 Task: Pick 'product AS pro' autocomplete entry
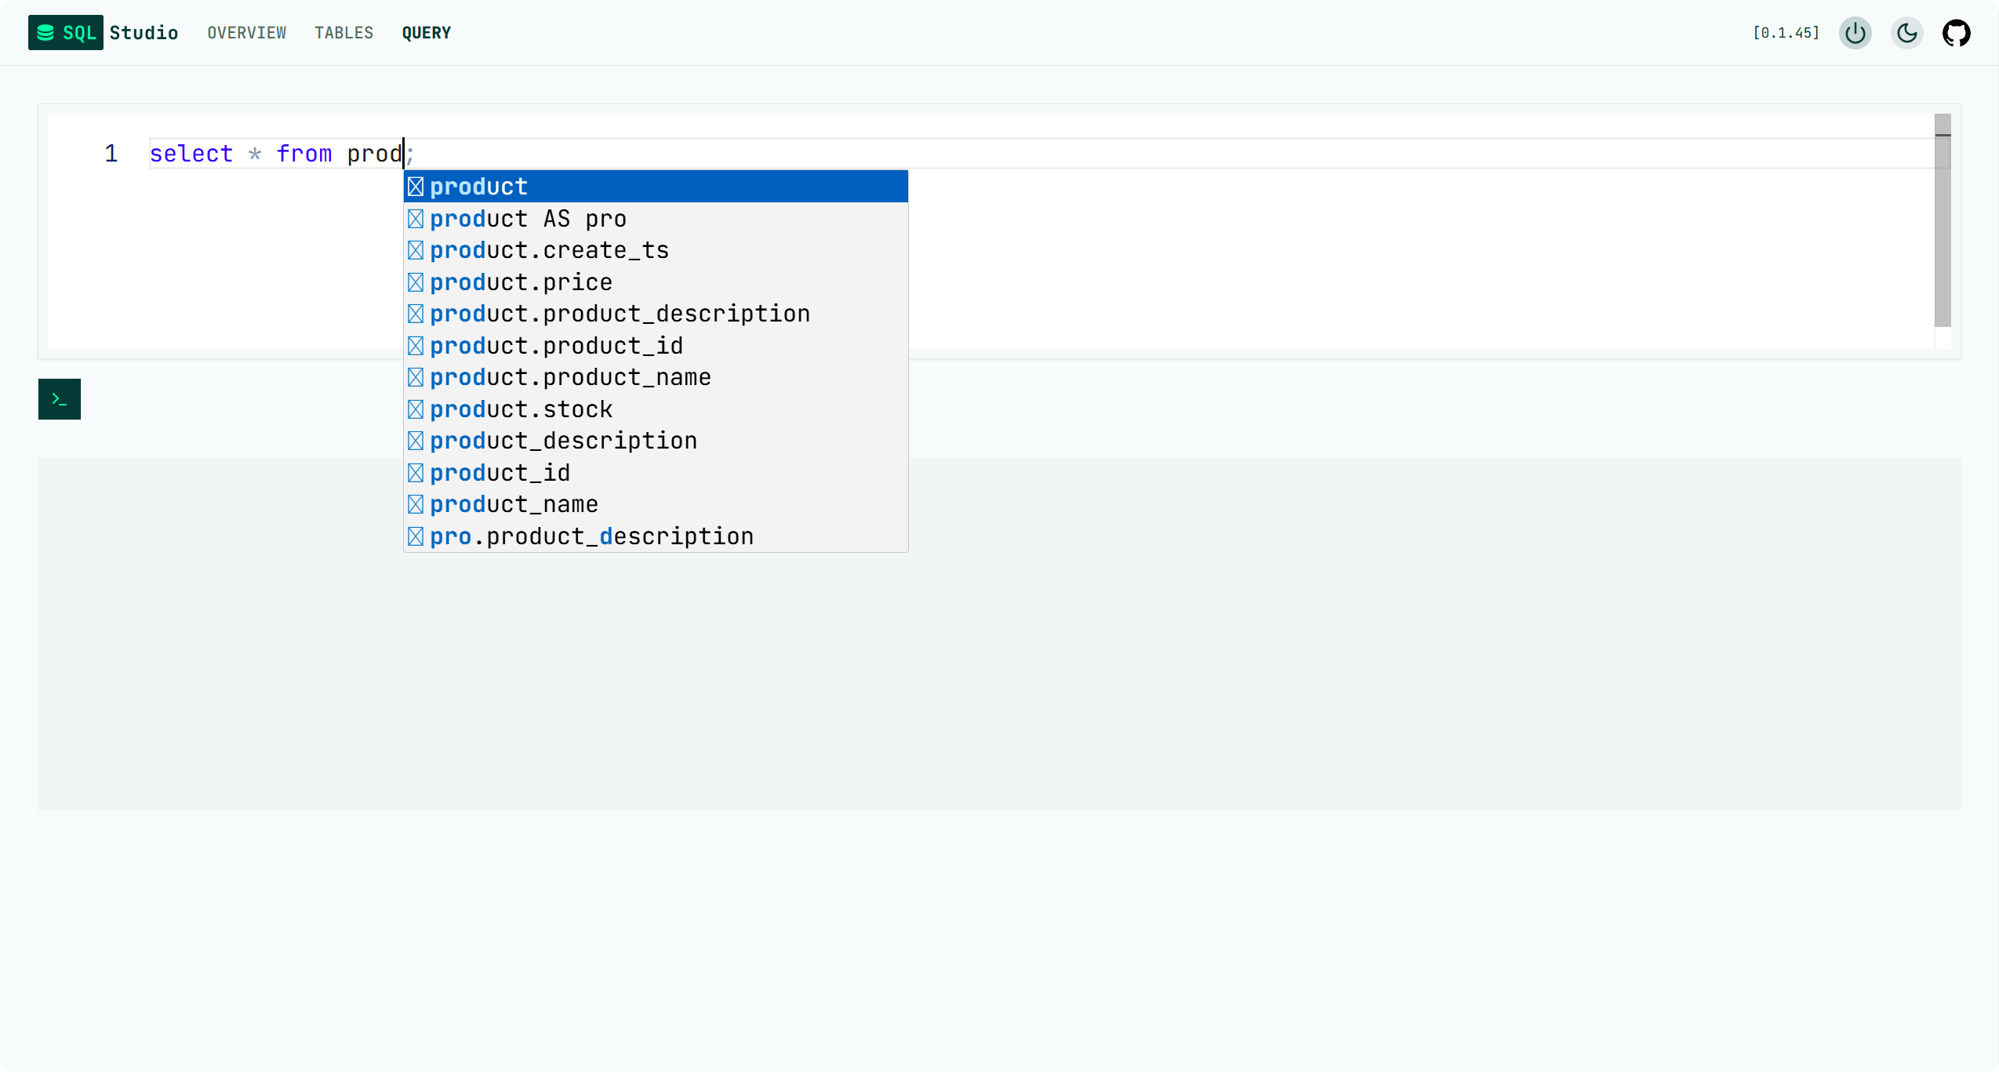pyautogui.click(x=528, y=219)
